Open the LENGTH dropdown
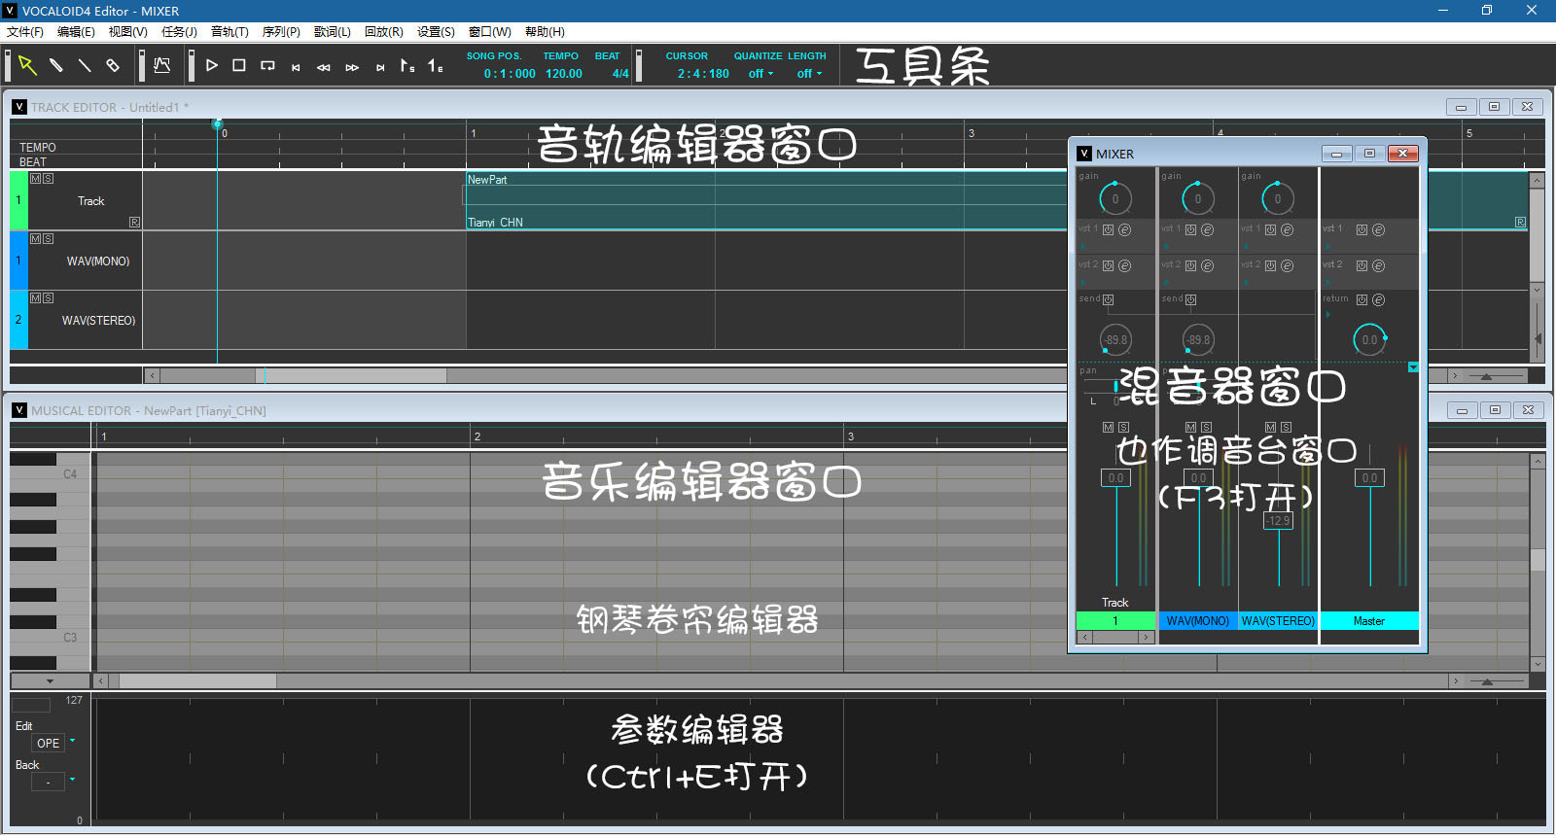The image size is (1556, 836). pyautogui.click(x=809, y=74)
